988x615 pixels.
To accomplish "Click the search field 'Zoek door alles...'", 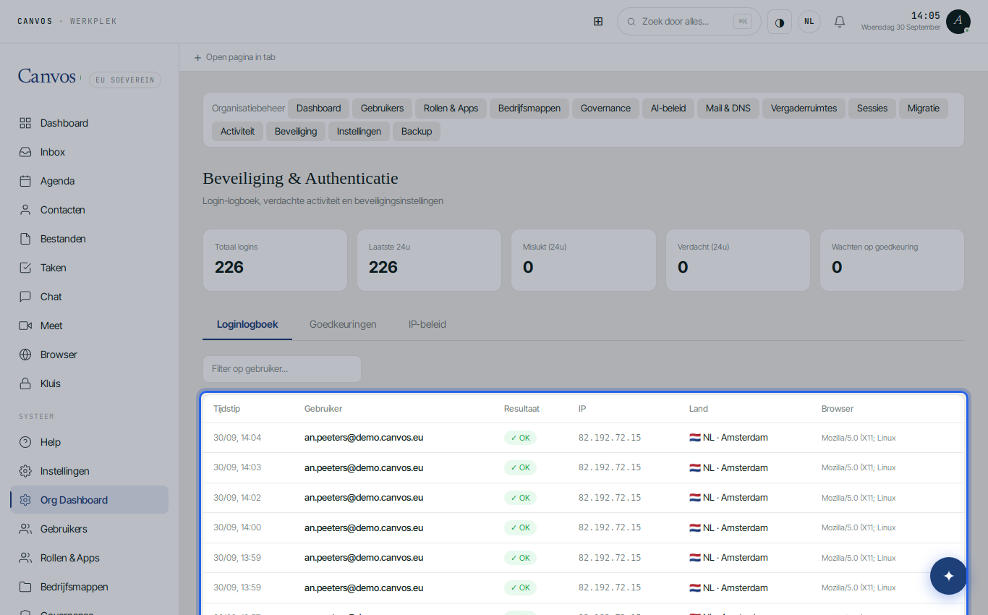I will 689,22.
